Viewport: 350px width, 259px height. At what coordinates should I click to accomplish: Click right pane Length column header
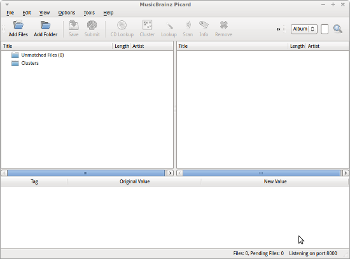coord(297,46)
